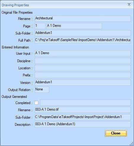
Task: Click the empty Prefix field
Action: pyautogui.click(x=83, y=75)
